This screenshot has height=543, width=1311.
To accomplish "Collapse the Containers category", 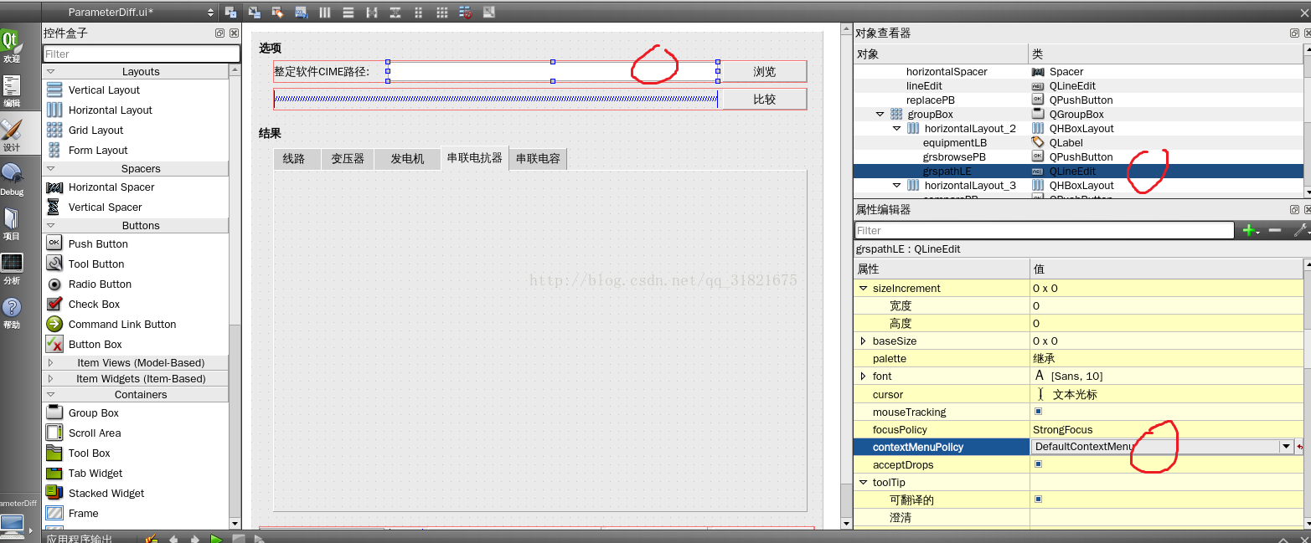I will 50,395.
